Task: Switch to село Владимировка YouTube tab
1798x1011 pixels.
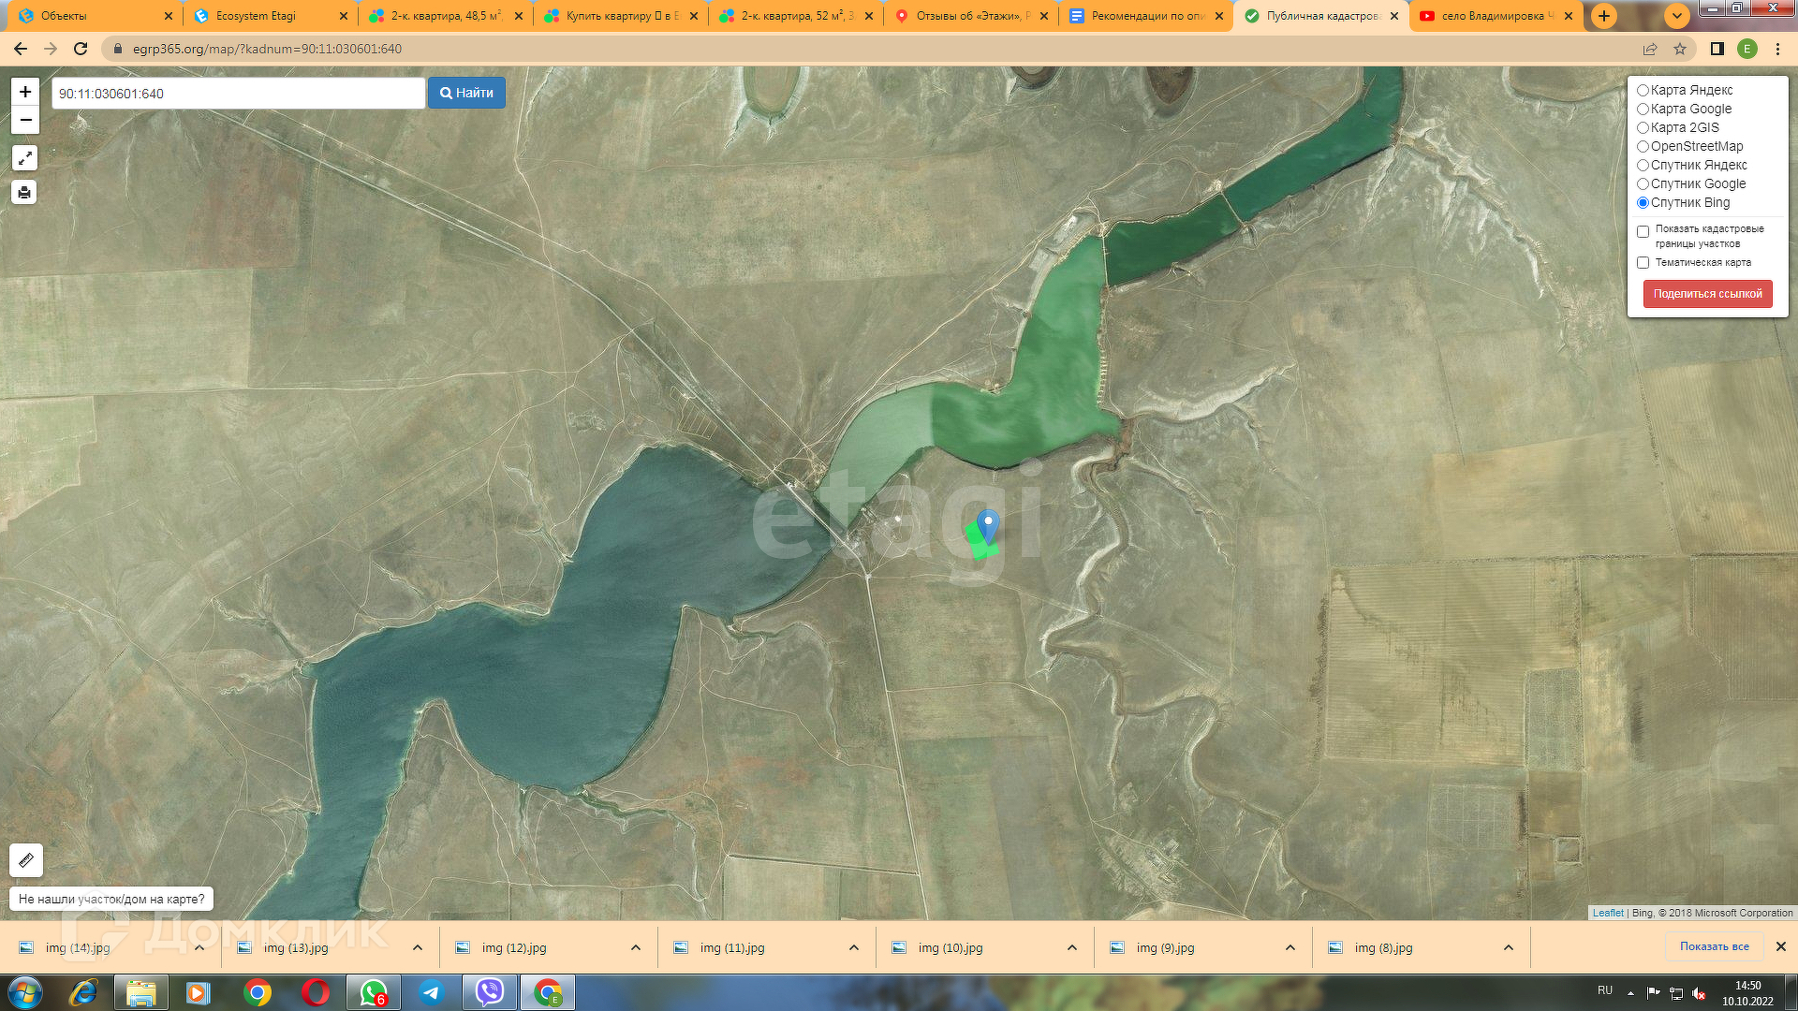Action: coord(1494,16)
